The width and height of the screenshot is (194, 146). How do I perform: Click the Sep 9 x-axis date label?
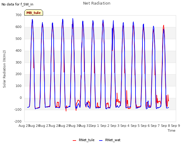pyautogui.click(x=176, y=126)
